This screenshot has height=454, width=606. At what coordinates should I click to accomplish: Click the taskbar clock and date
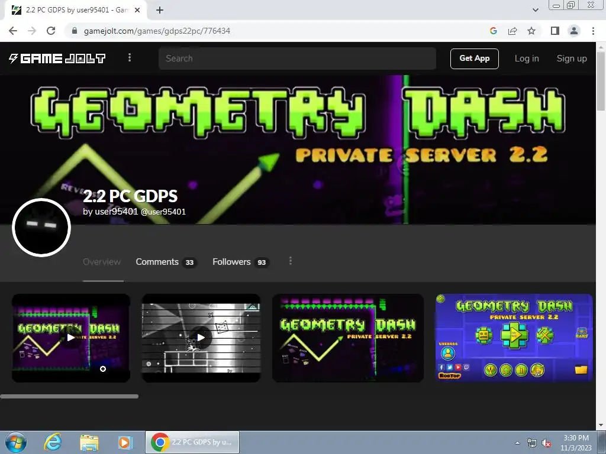pyautogui.click(x=576, y=443)
